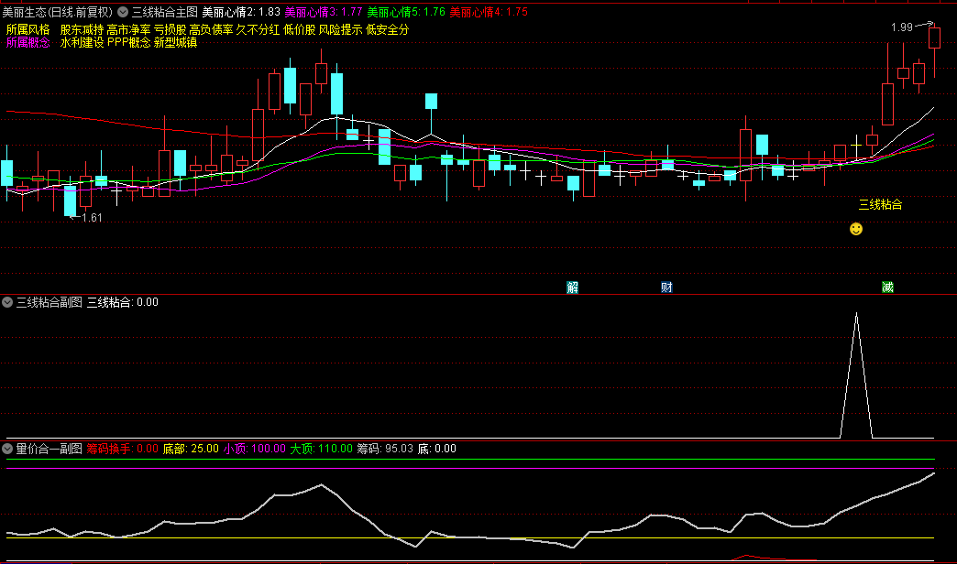Click the 1.99 high price label
This screenshot has height=564, width=957.
point(901,27)
